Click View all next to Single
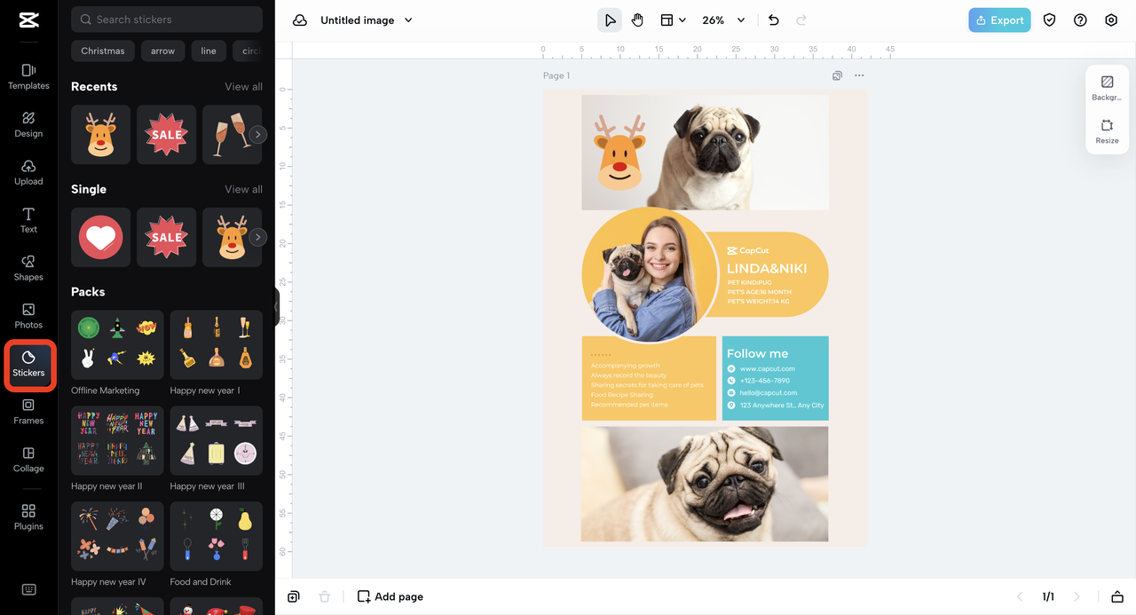The image size is (1136, 615). click(x=243, y=190)
